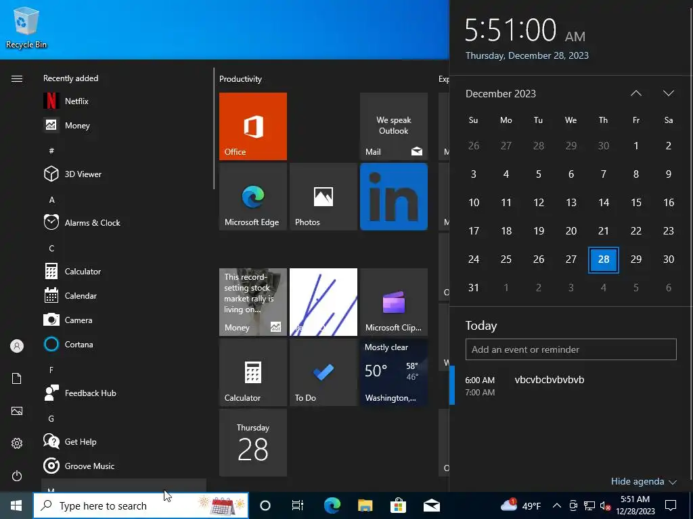Open Alarms & Clock app
The image size is (693, 519).
124,222
